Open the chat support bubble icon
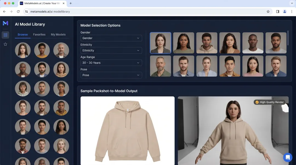The width and height of the screenshot is (296, 165). 288,157
